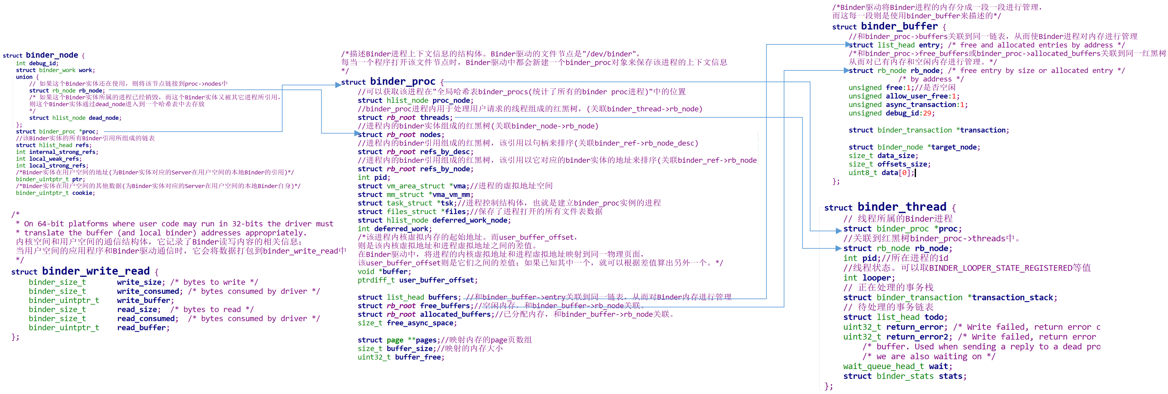Click 'wait_queue_head_t wait;' line
This screenshot has width=1168, height=394.
(898, 366)
